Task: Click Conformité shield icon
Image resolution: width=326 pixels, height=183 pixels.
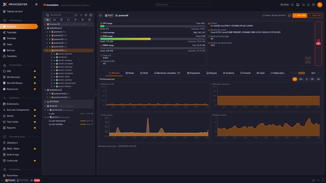Action: [x=4, y=160]
